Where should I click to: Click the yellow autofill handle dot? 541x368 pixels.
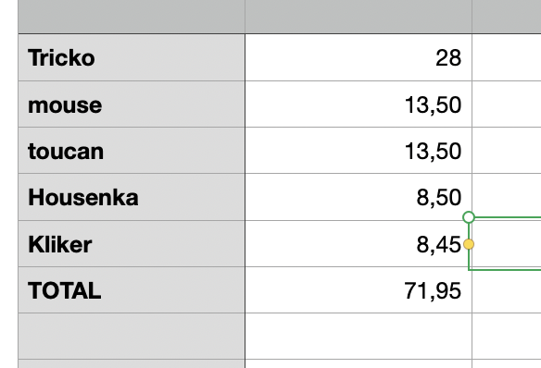(x=469, y=244)
